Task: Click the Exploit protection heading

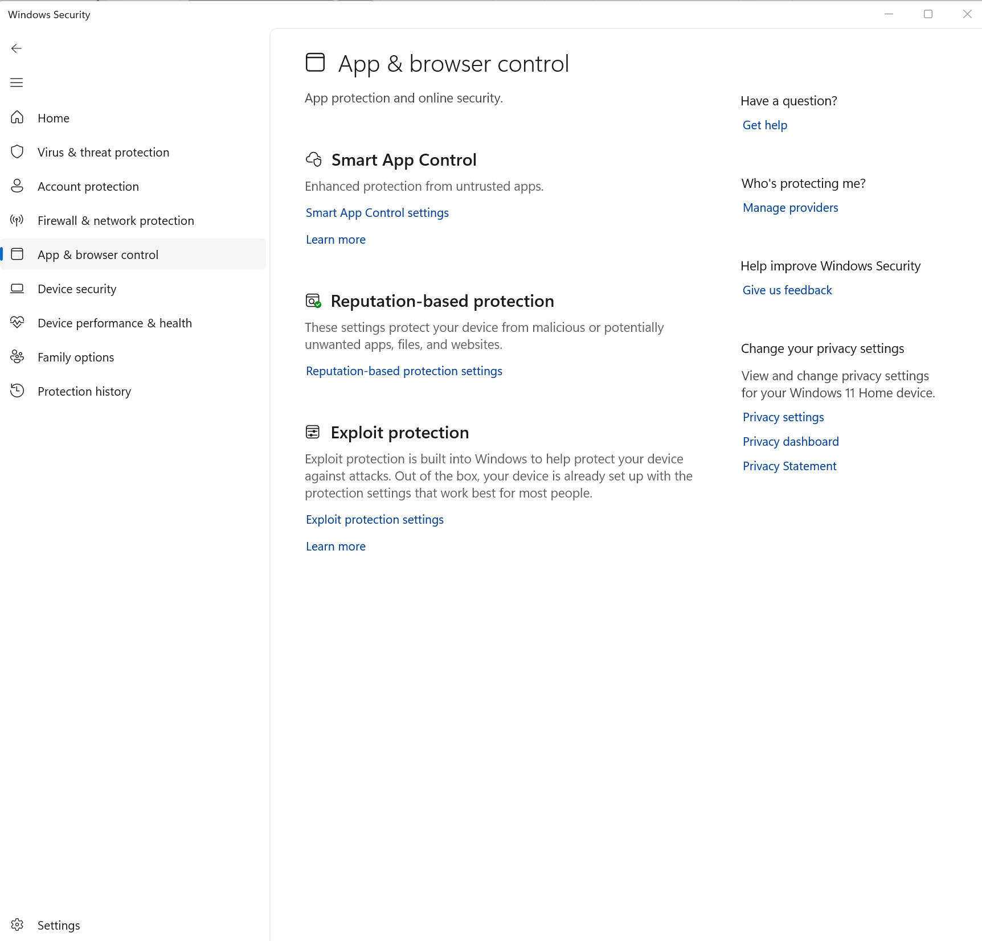Action: [399, 433]
